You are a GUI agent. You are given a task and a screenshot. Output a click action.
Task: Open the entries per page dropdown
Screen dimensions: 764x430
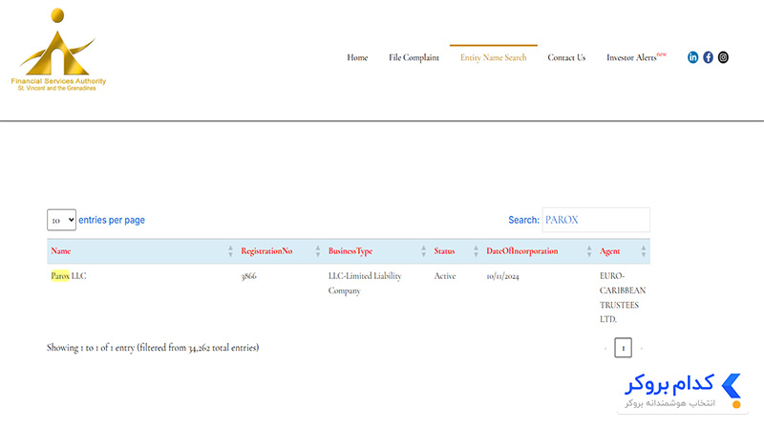[x=61, y=220]
